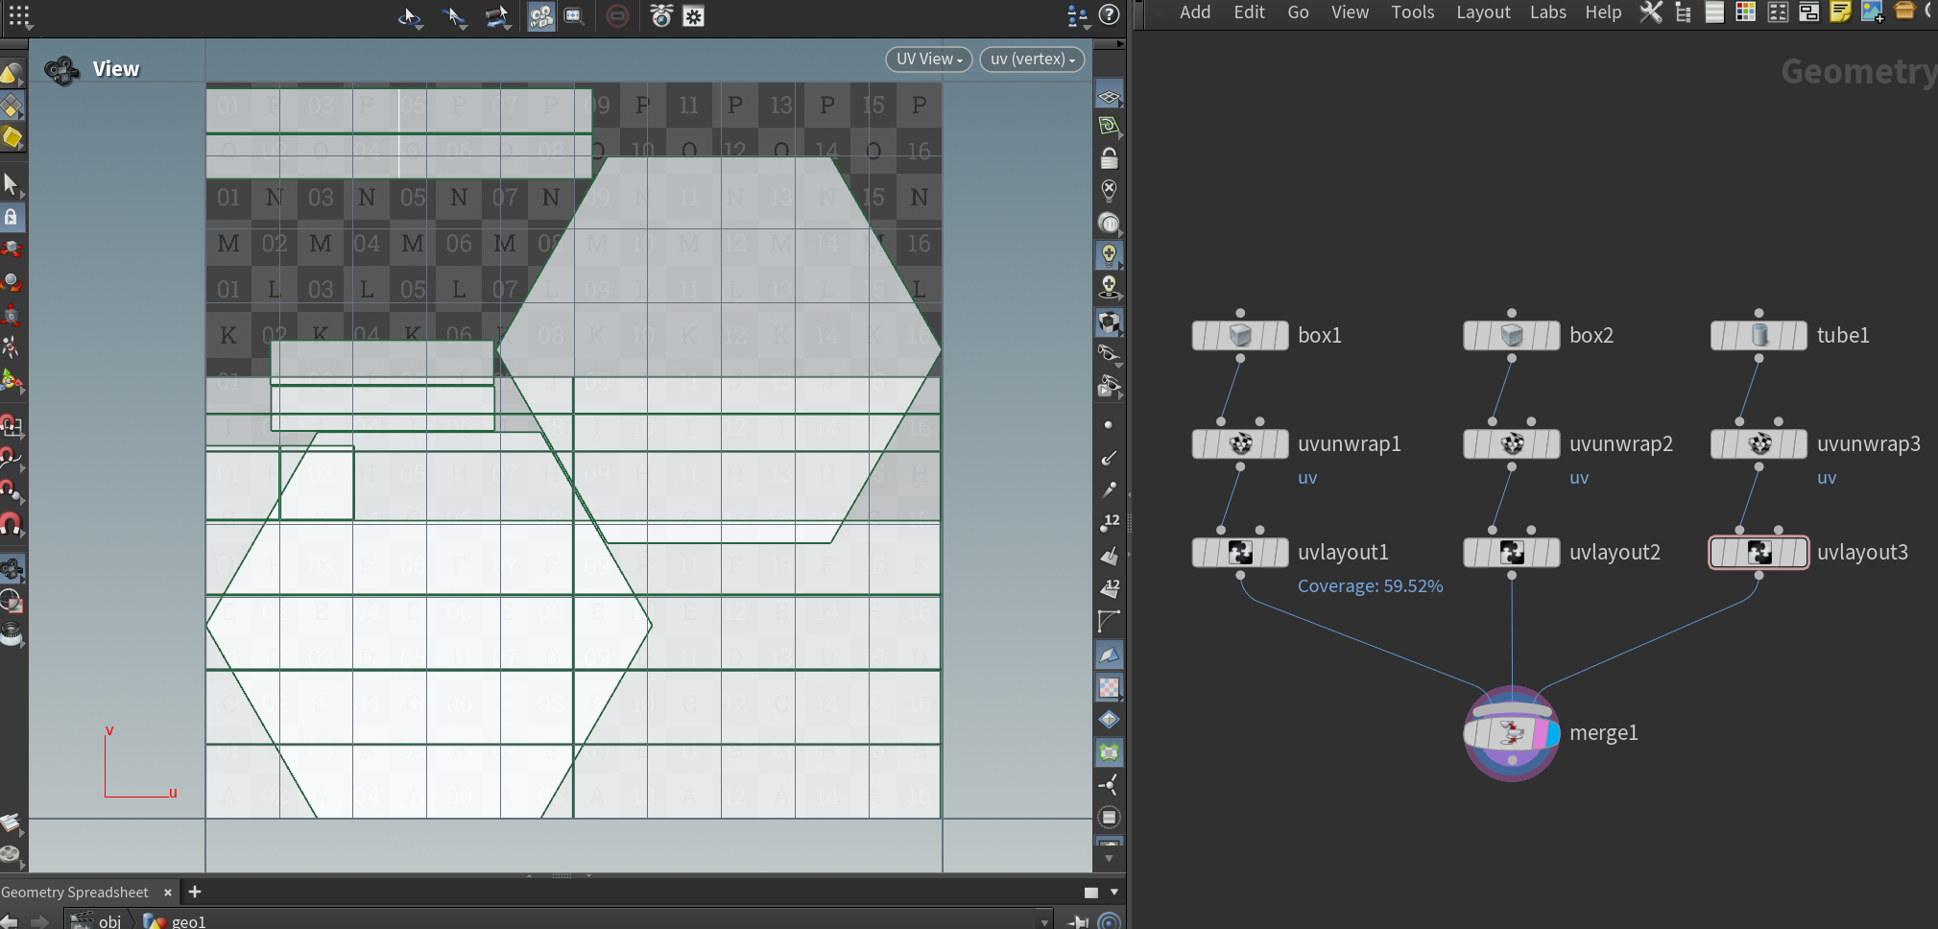Open the UV View dropdown
The height and width of the screenshot is (929, 1938).
coord(925,59)
